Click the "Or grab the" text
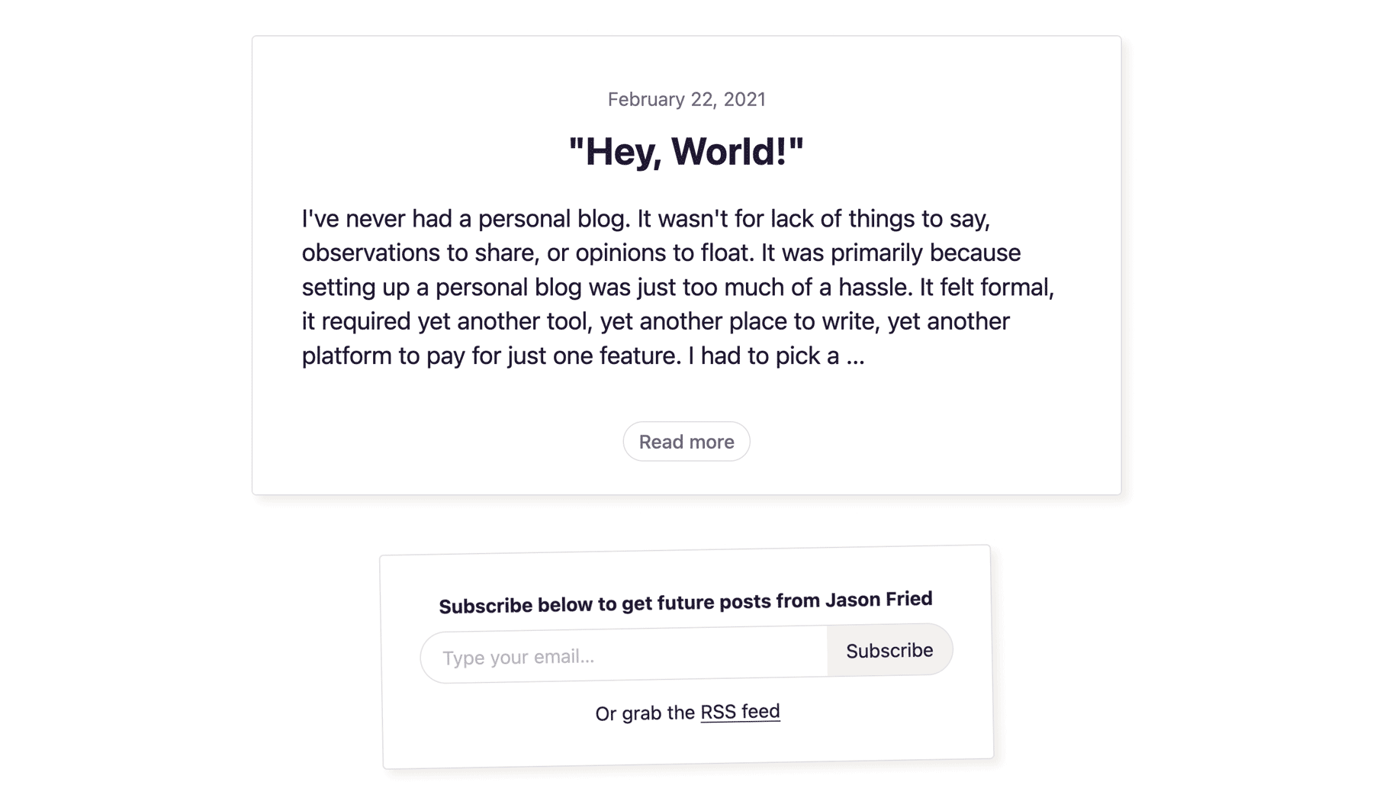Viewport: 1373px width, 811px height. tap(645, 714)
